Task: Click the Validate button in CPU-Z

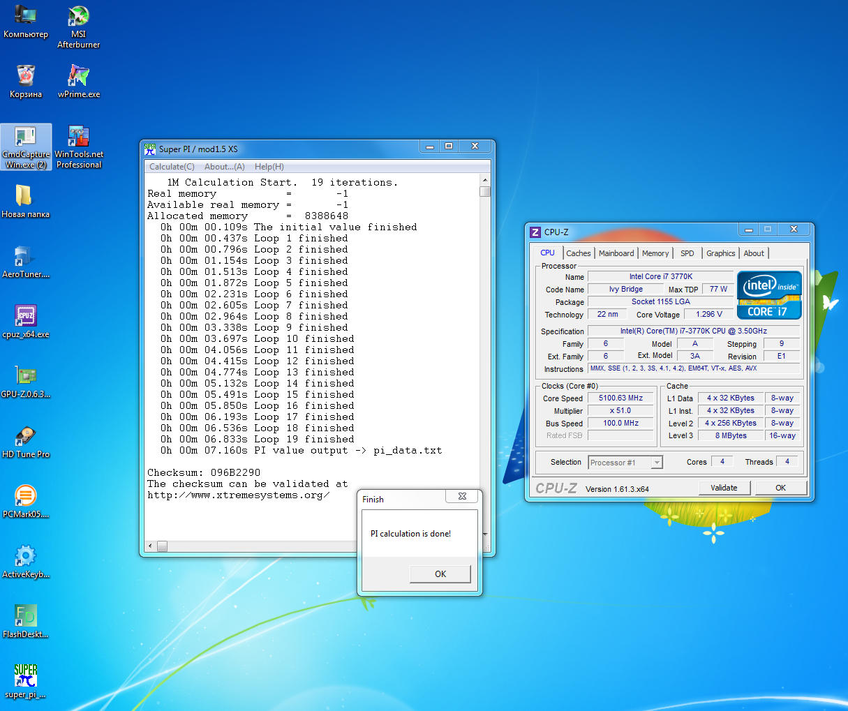Action: 724,488
